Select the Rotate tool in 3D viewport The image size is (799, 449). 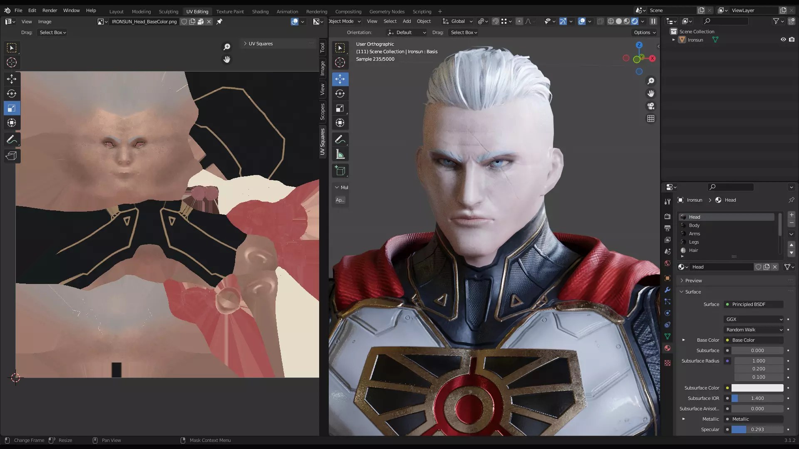click(x=340, y=94)
